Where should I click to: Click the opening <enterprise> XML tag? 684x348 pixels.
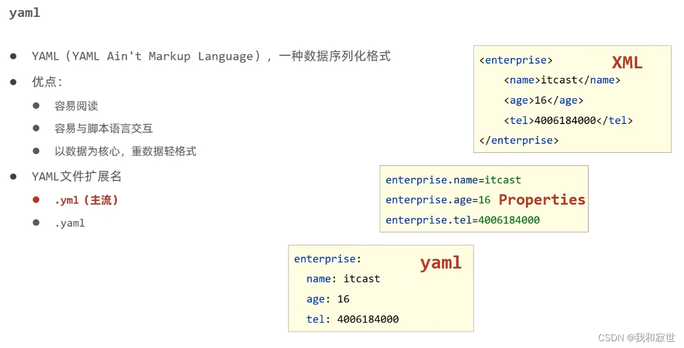click(516, 60)
